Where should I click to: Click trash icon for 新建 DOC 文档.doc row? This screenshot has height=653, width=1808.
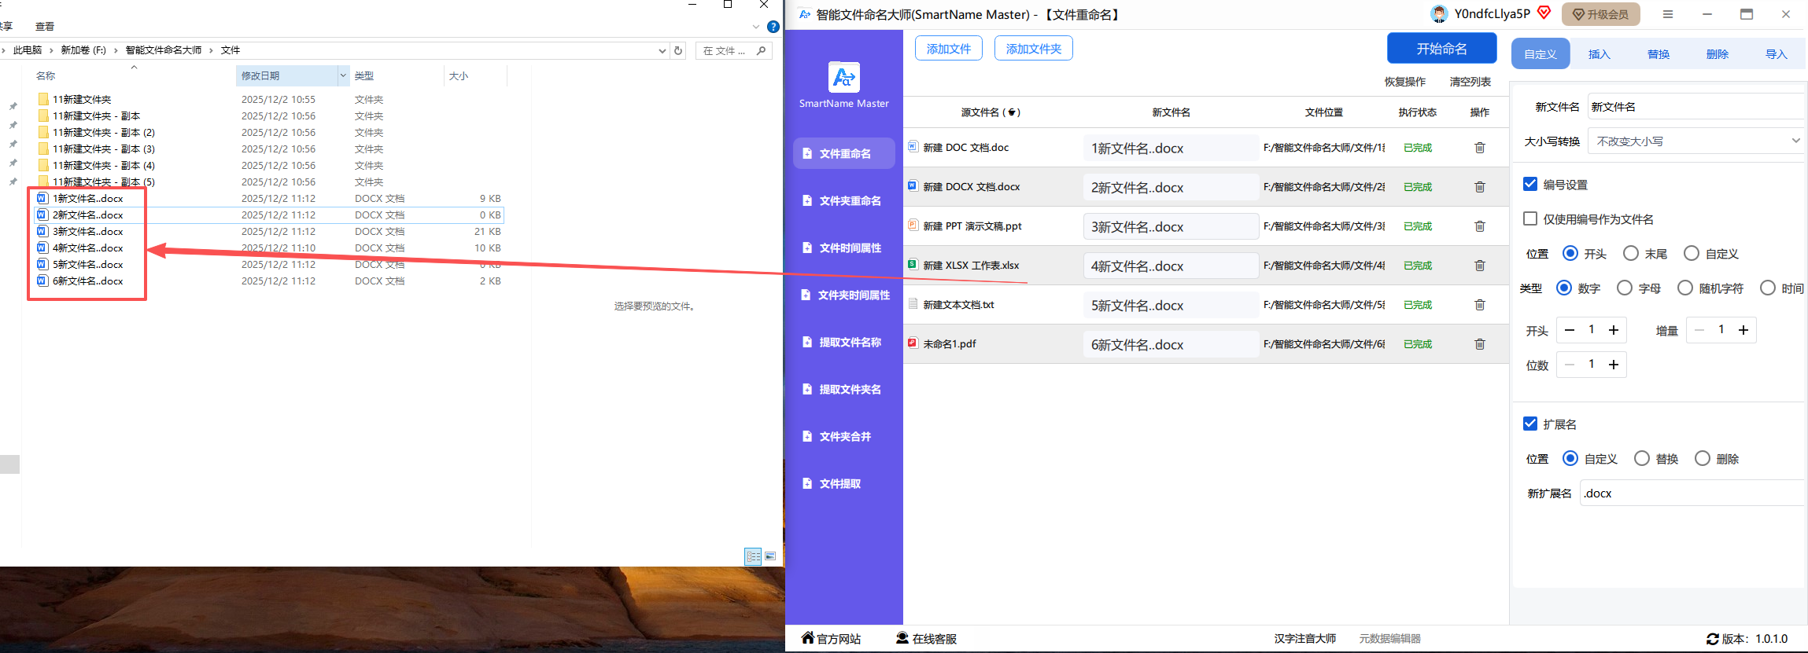click(x=1479, y=148)
